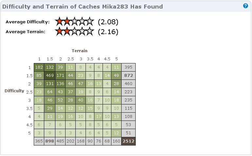Click the Average Terrain star rating
The height and width of the screenshot is (156, 252).
[75, 32]
